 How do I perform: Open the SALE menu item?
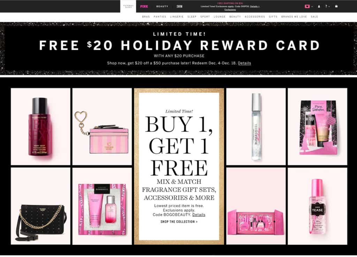tap(314, 17)
